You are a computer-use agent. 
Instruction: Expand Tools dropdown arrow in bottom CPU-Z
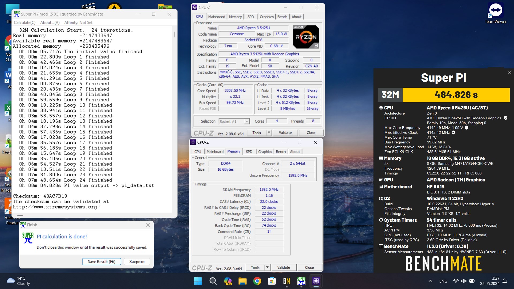267,267
